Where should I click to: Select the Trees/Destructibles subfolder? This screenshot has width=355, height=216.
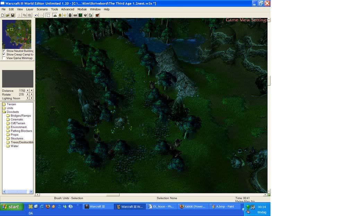coord(20,142)
